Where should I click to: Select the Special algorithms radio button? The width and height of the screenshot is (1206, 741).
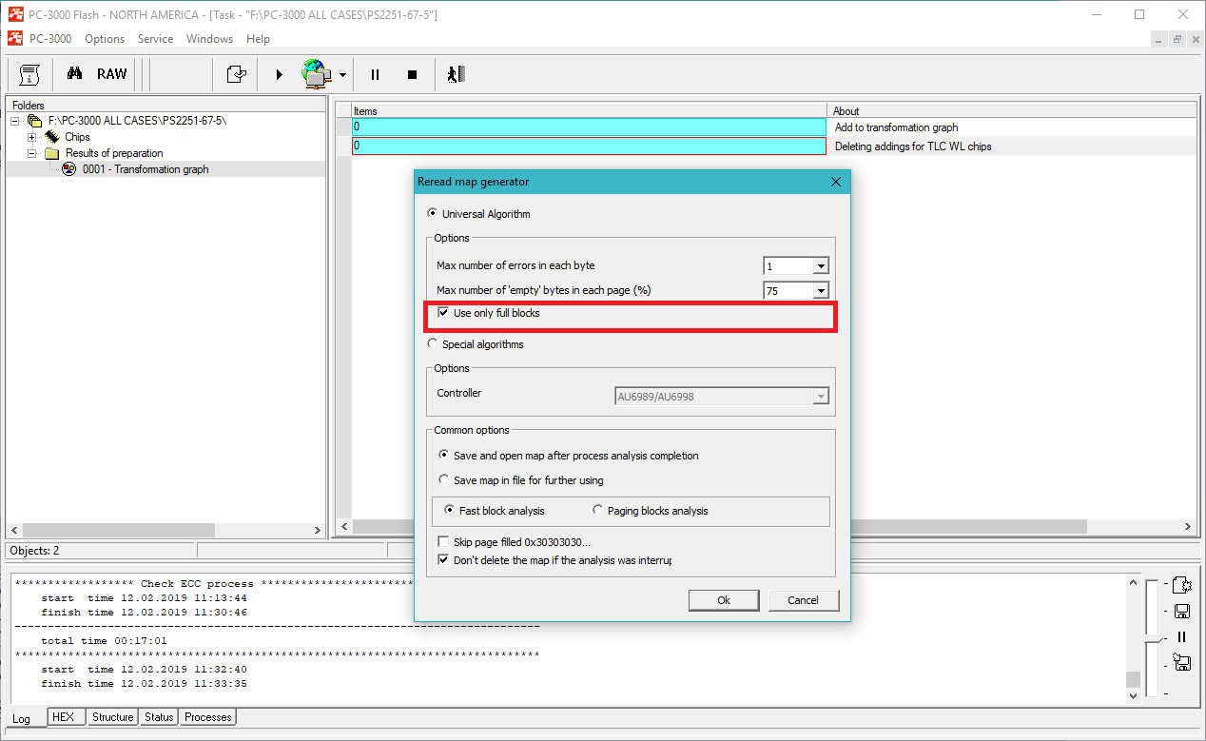point(433,344)
